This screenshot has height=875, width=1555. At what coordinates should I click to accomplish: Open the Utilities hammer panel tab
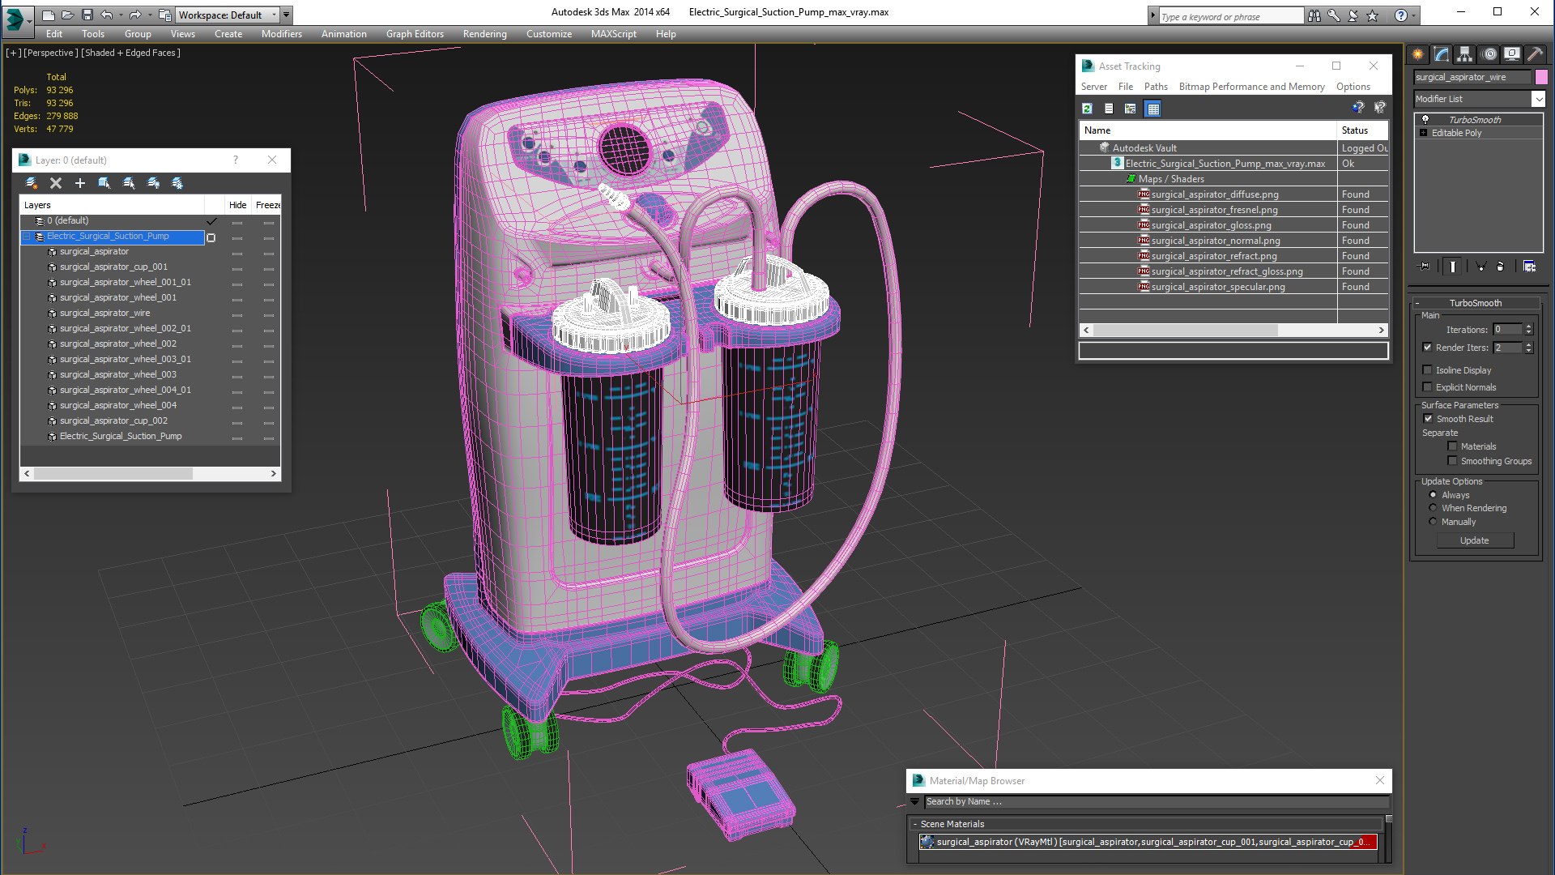click(x=1534, y=54)
